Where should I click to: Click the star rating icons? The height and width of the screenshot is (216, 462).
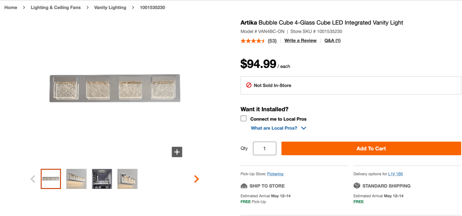[x=253, y=41]
